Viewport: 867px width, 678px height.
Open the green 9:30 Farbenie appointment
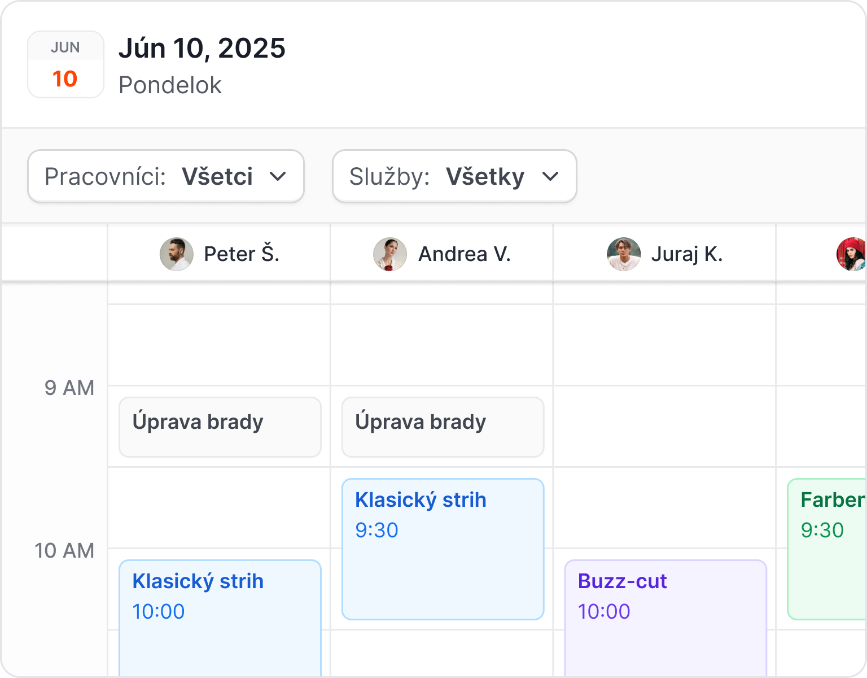click(827, 549)
